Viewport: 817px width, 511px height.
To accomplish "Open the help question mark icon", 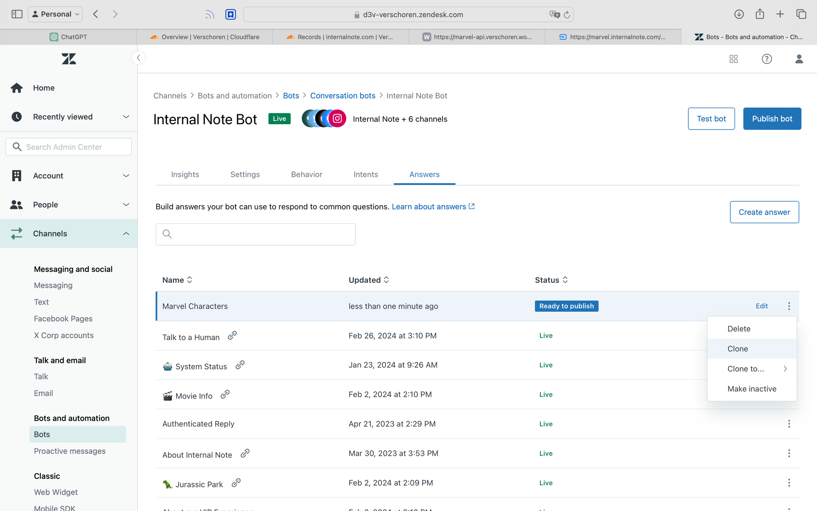I will (767, 59).
